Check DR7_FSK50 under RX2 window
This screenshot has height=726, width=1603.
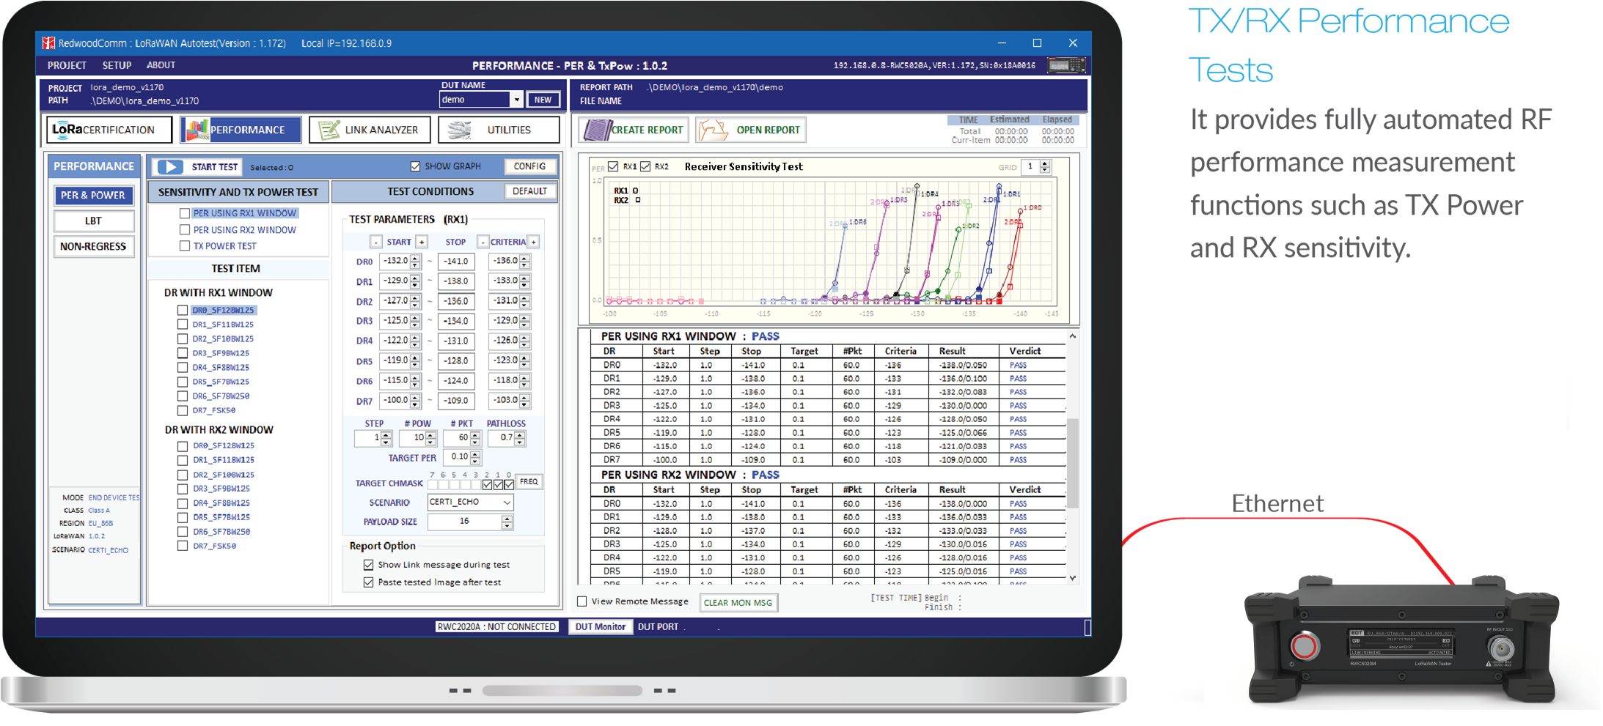[183, 546]
